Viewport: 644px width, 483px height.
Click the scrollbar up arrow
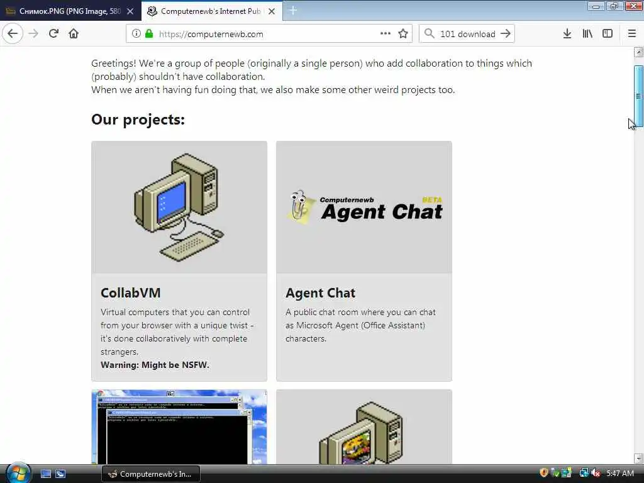tap(639, 52)
